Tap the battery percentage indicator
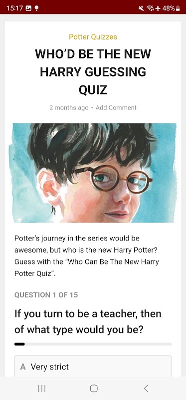Screen dimensions: 186x400 click(171, 8)
